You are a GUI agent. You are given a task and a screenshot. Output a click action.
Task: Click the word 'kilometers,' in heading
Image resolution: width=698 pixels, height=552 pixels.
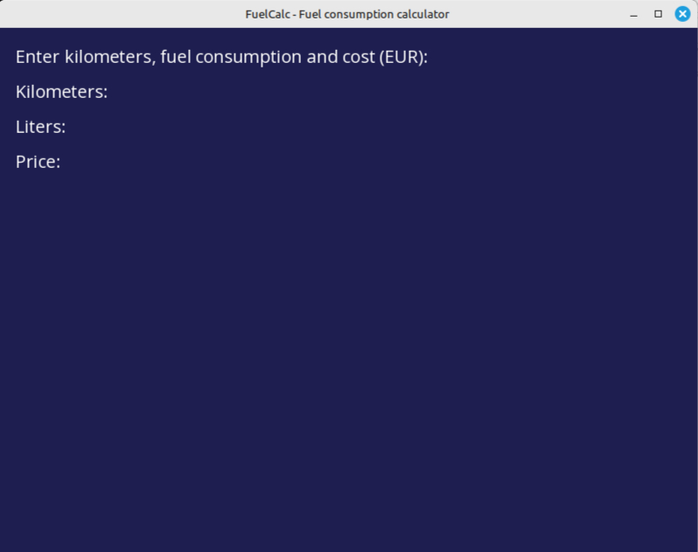point(110,57)
